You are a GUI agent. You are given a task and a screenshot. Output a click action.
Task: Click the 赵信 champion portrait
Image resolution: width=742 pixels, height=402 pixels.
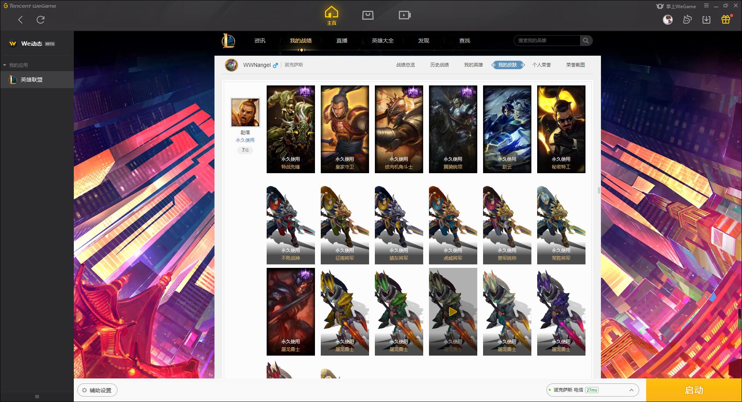click(x=245, y=112)
